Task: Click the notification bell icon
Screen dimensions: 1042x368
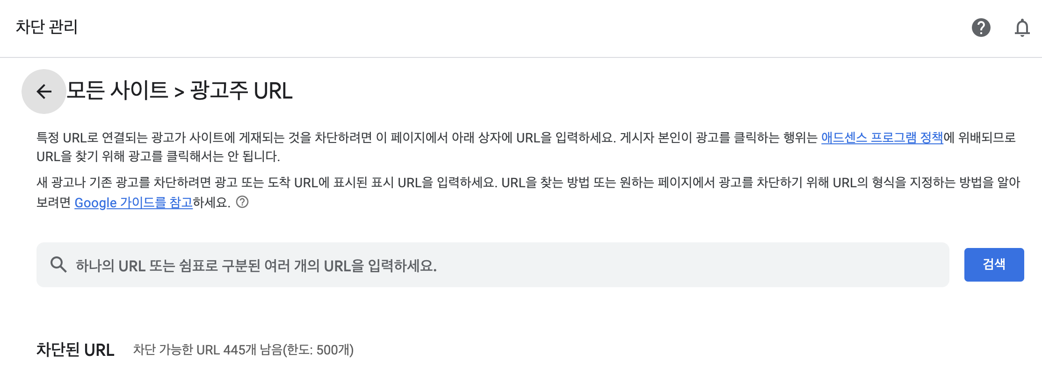Action: (x=1022, y=28)
